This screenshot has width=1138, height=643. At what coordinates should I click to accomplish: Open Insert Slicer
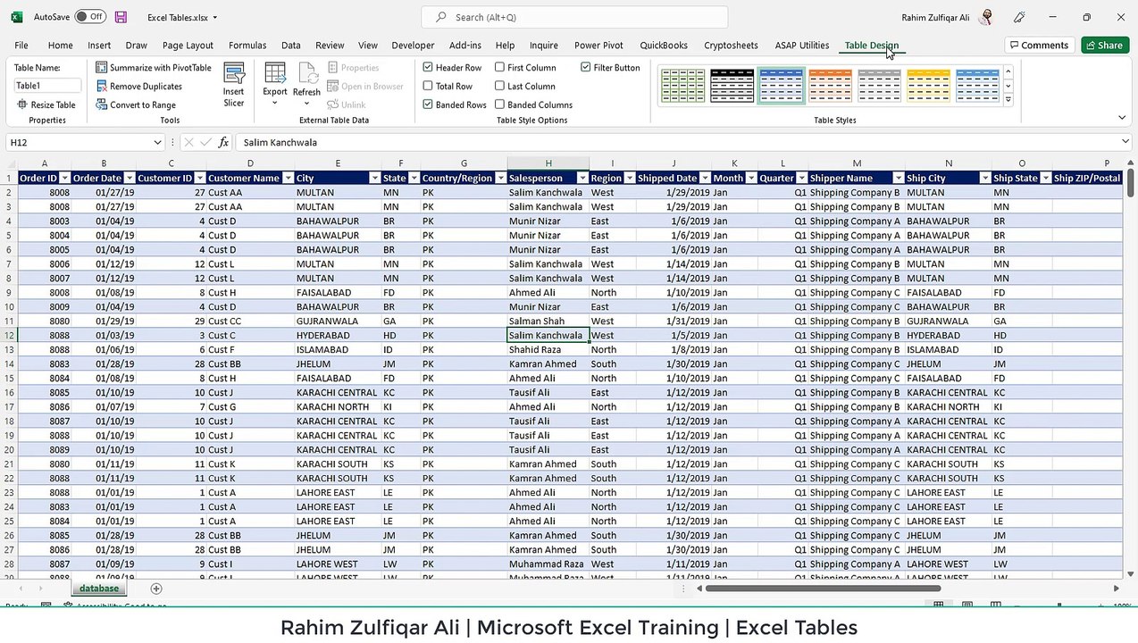click(234, 85)
